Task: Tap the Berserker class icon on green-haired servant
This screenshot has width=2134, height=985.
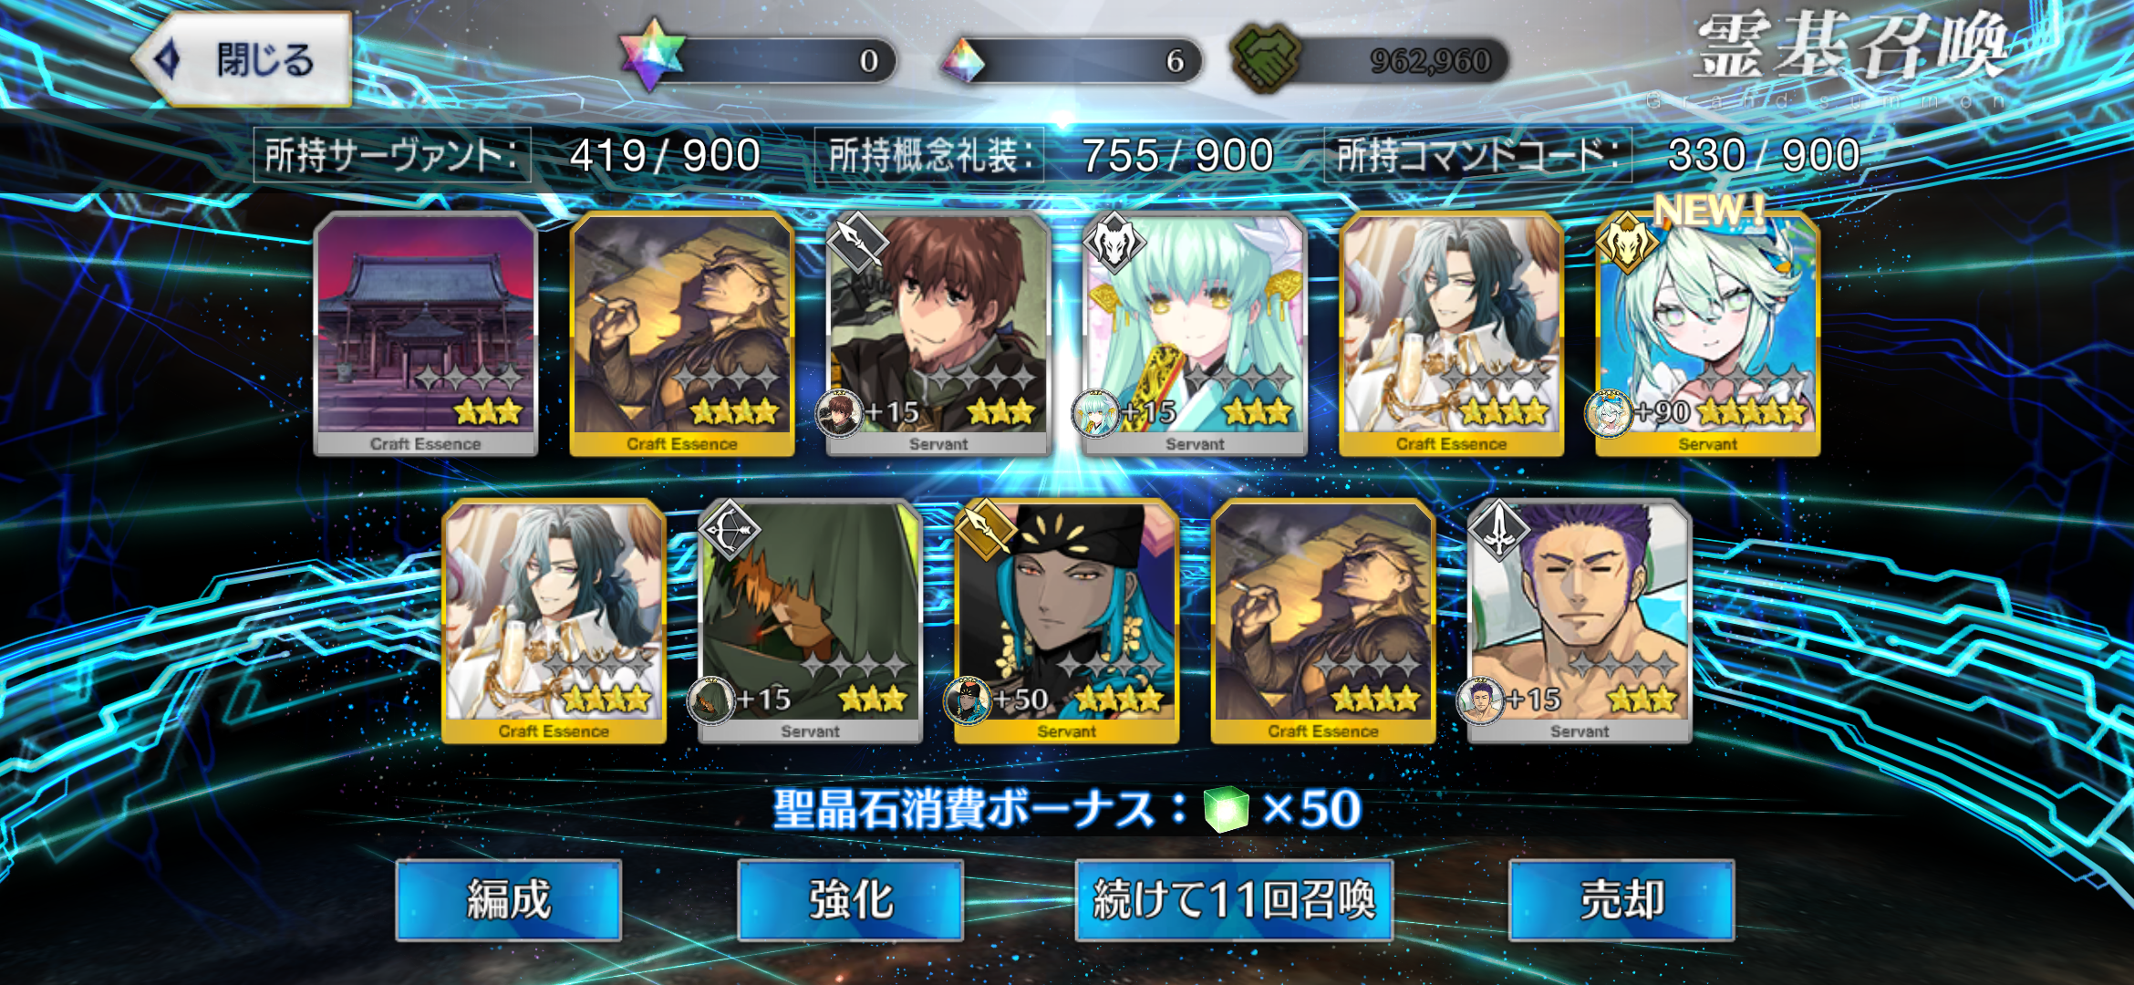Action: click(x=1114, y=242)
